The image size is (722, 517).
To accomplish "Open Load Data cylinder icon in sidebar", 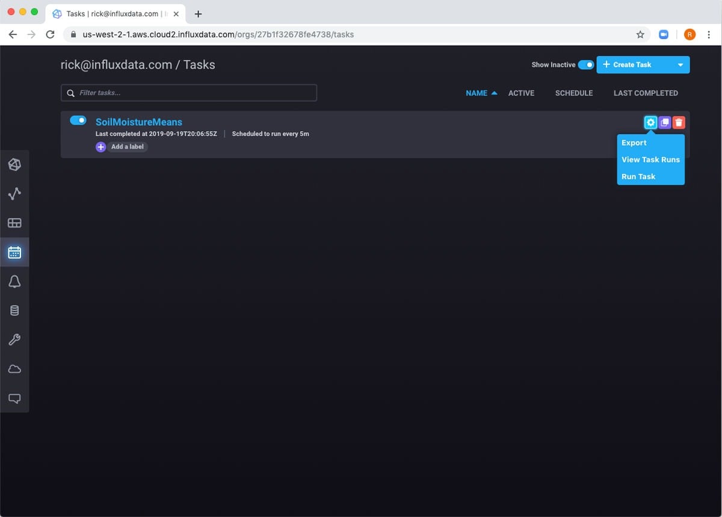I will click(14, 311).
